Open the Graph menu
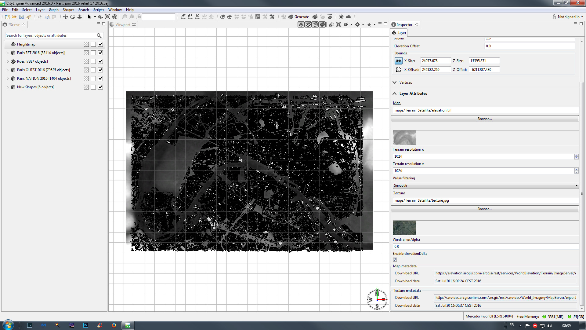Screen dimensions: 586x330 (x=53, y=10)
